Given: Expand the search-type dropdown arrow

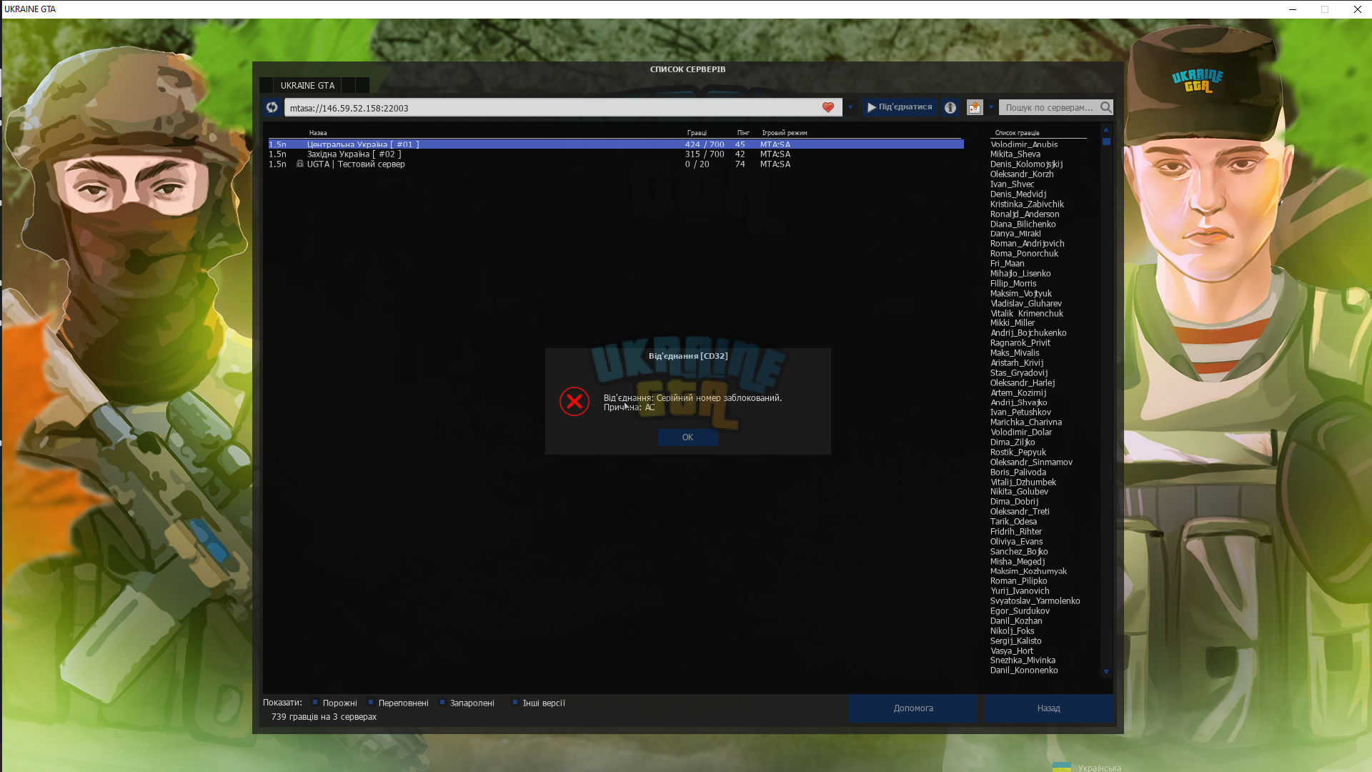Looking at the screenshot, I should click(991, 107).
